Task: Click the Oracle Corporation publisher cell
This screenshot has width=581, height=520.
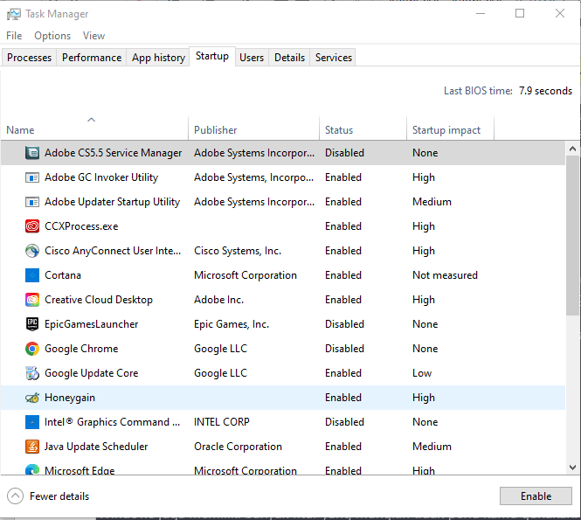Action: coord(238,447)
